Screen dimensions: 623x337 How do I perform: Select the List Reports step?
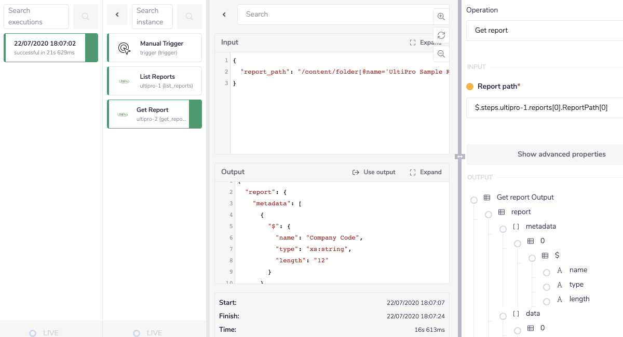(154, 81)
